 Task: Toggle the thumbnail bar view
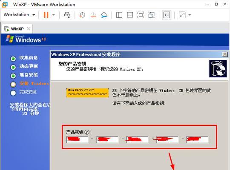[x=130, y=15]
